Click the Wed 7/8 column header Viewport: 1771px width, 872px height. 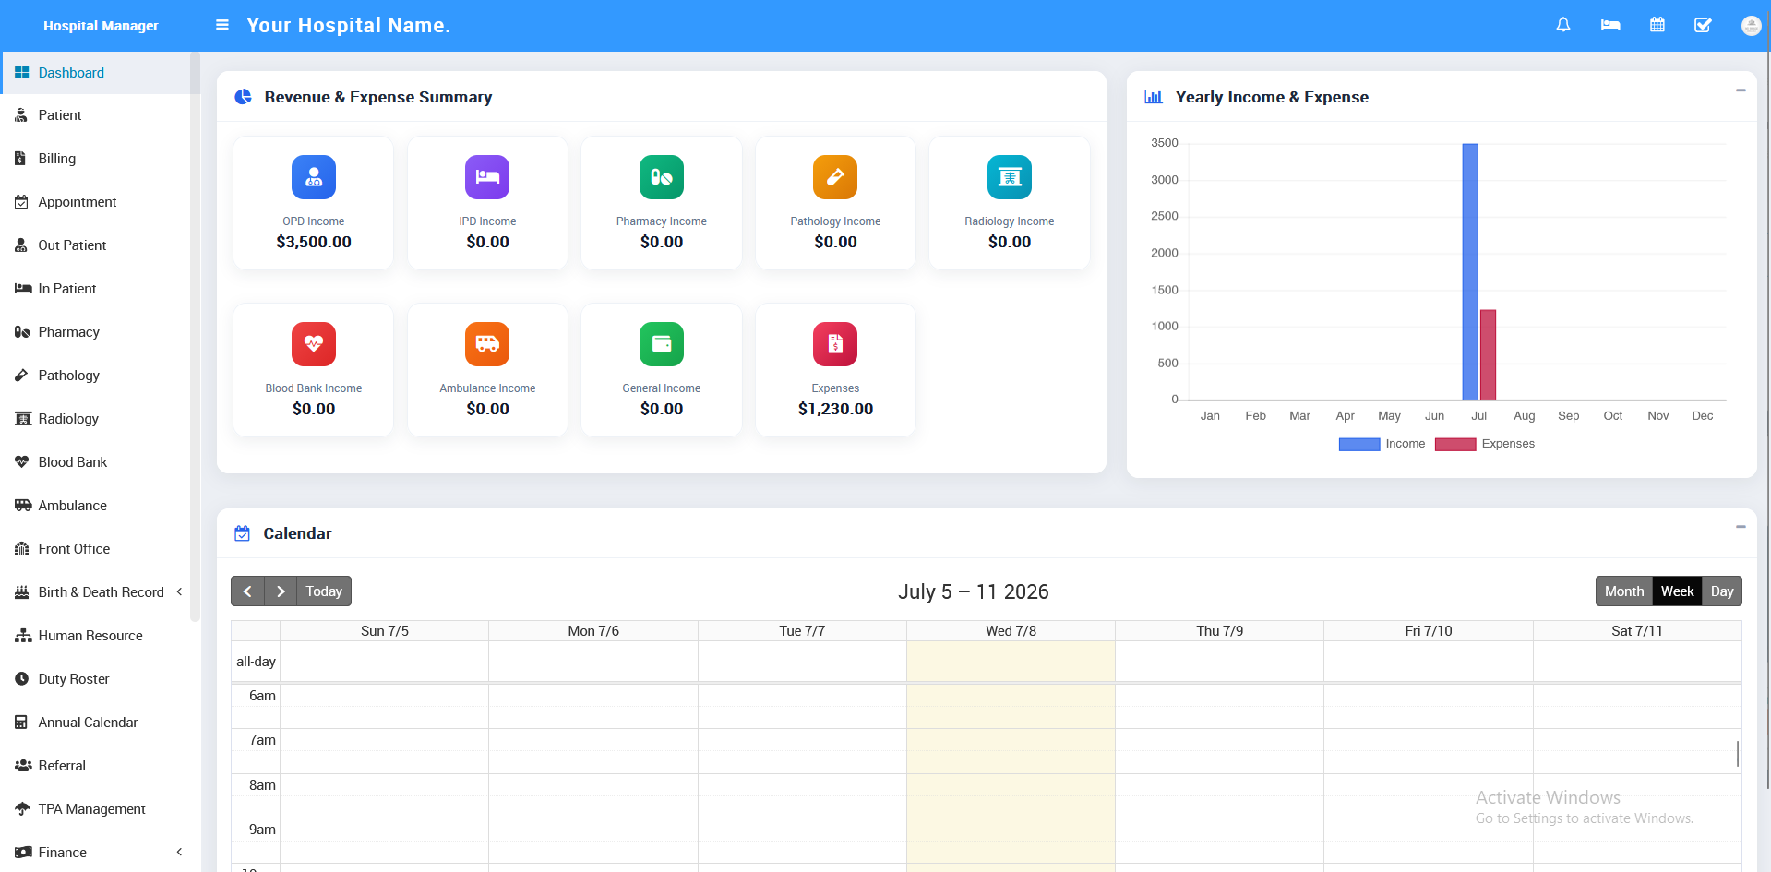1011,631
